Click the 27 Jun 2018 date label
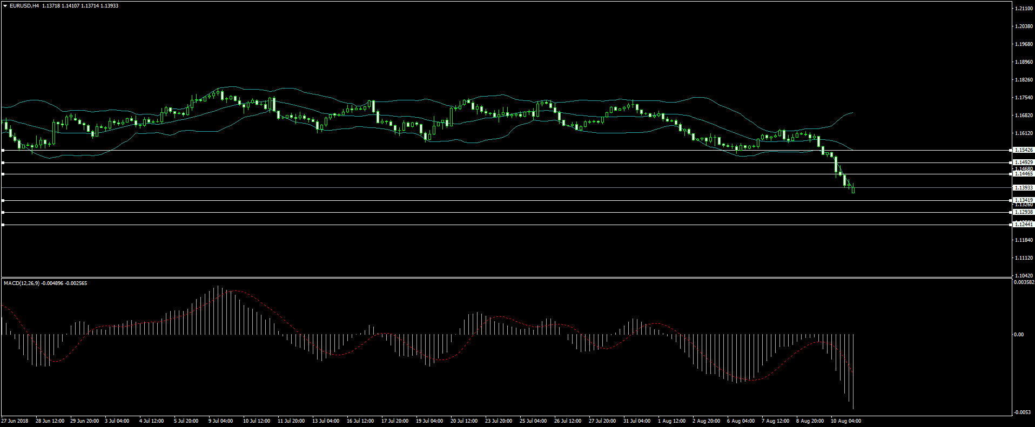1035x427 pixels. [15, 421]
